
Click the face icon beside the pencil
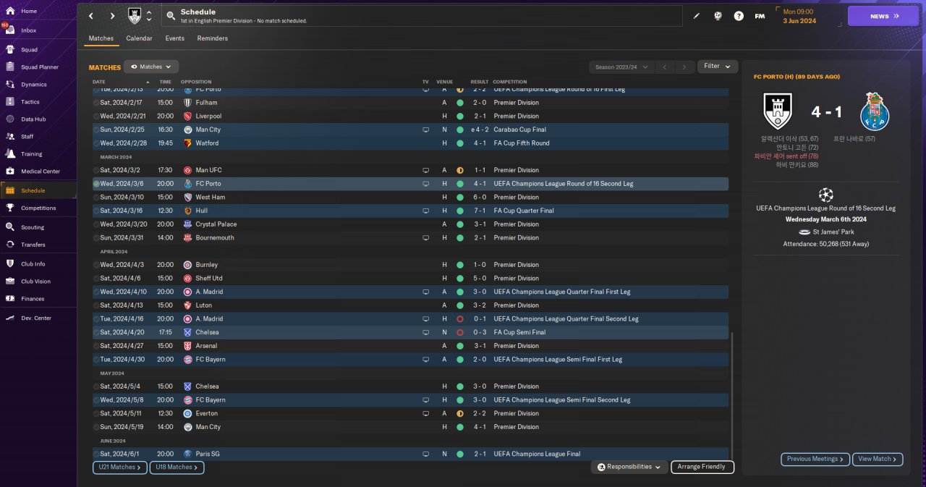pyautogui.click(x=718, y=16)
